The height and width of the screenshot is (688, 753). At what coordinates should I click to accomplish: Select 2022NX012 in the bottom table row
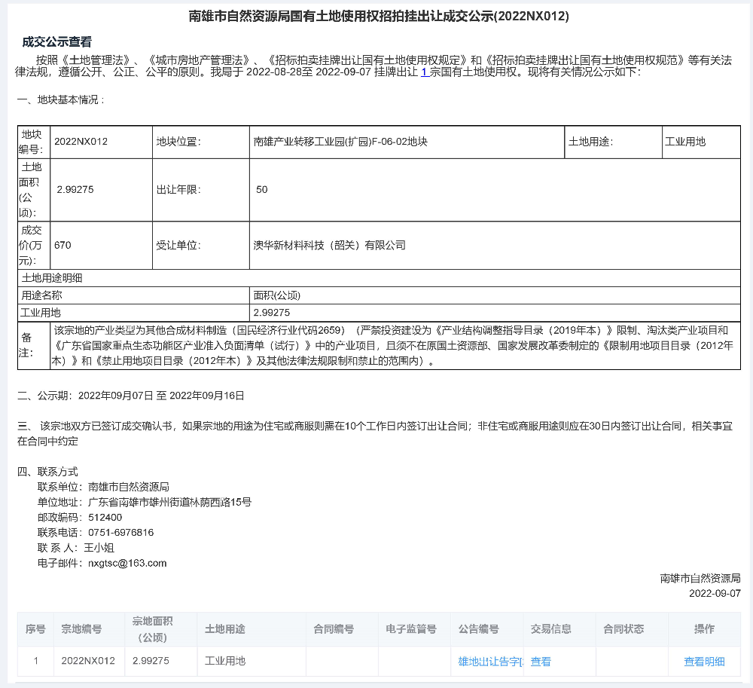[88, 661]
